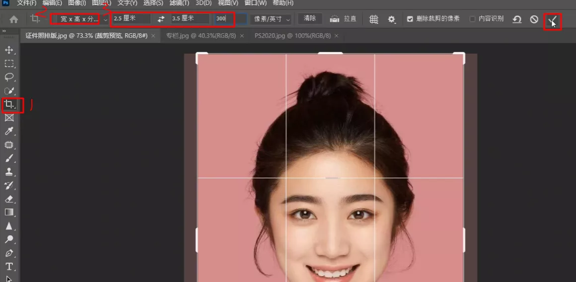Image resolution: width=576 pixels, height=282 pixels.
Task: Select the Eyedropper tool
Action: tap(9, 132)
